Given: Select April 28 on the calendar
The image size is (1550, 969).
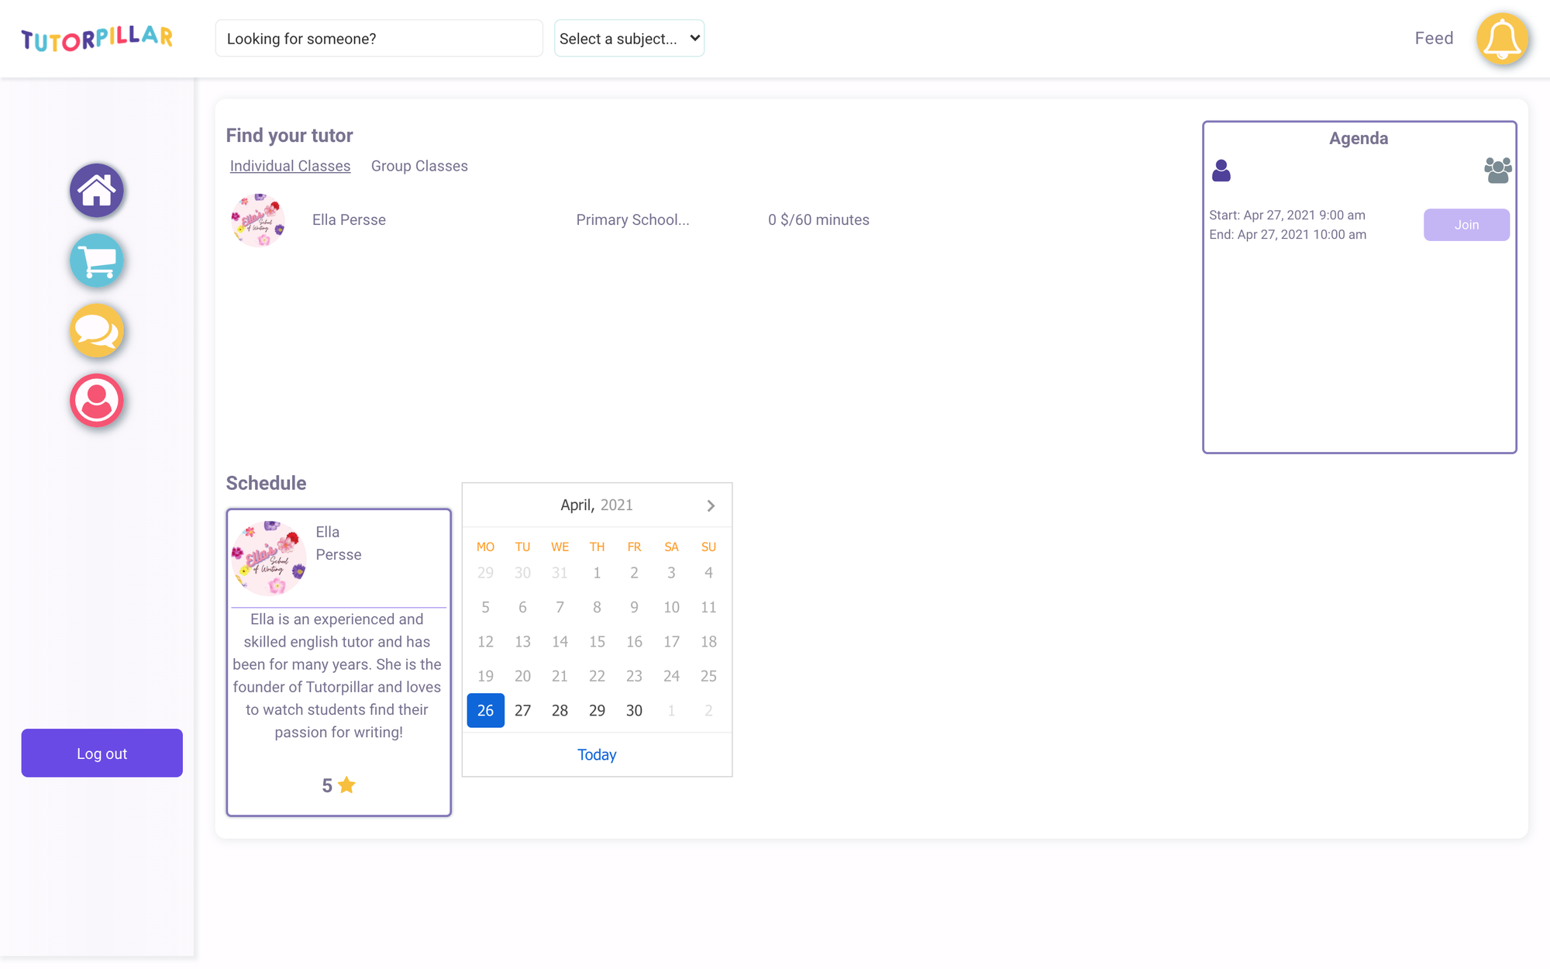Looking at the screenshot, I should coord(560,711).
